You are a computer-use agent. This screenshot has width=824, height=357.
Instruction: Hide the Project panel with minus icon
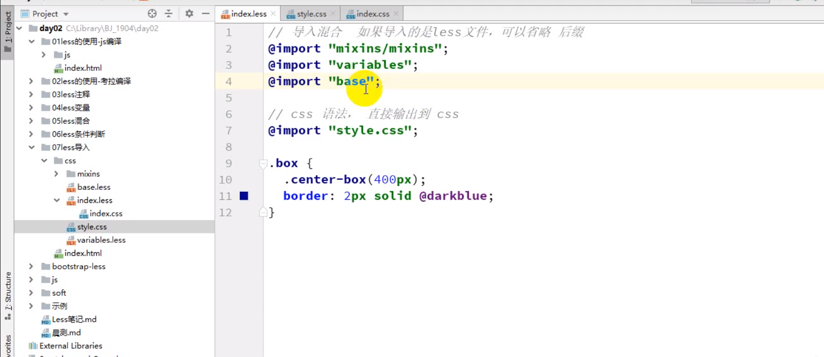[206, 13]
